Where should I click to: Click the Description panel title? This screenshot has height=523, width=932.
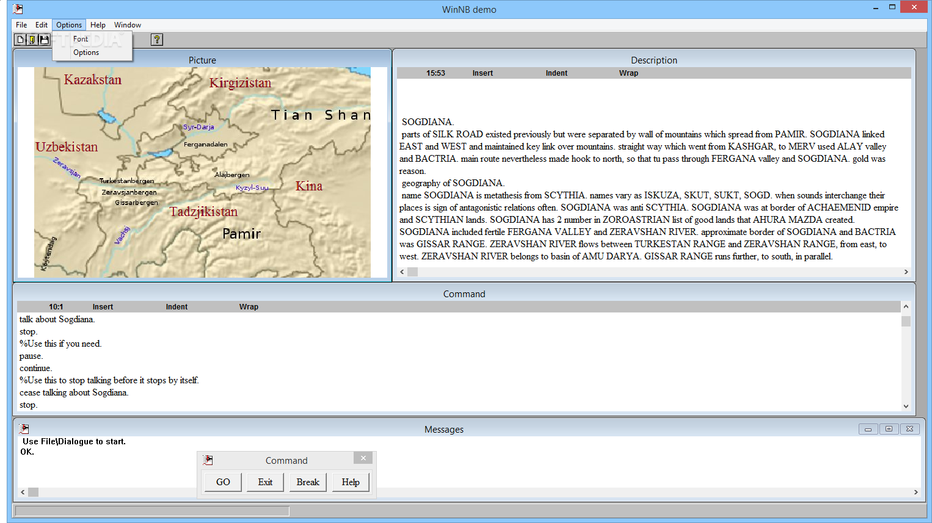tap(654, 60)
